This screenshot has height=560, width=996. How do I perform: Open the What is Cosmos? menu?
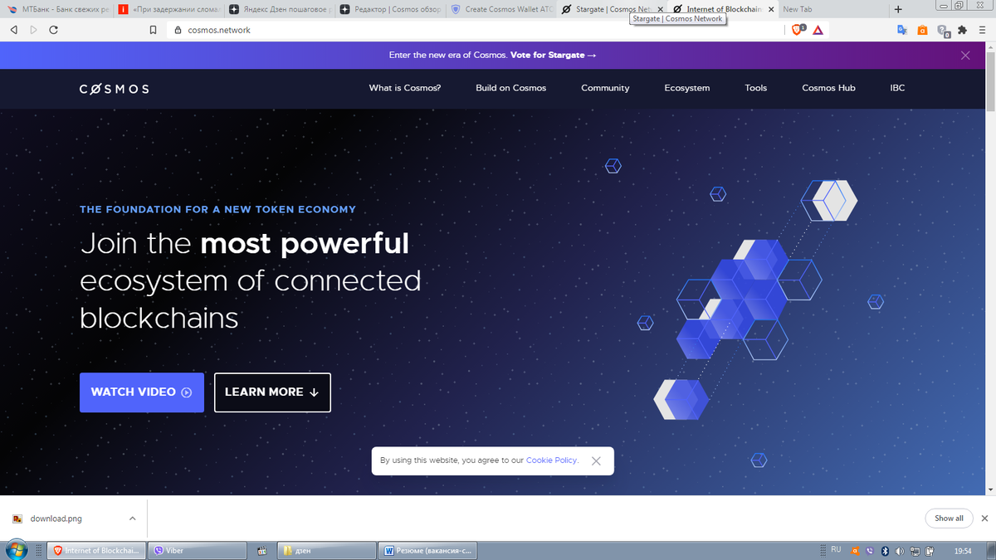405,88
